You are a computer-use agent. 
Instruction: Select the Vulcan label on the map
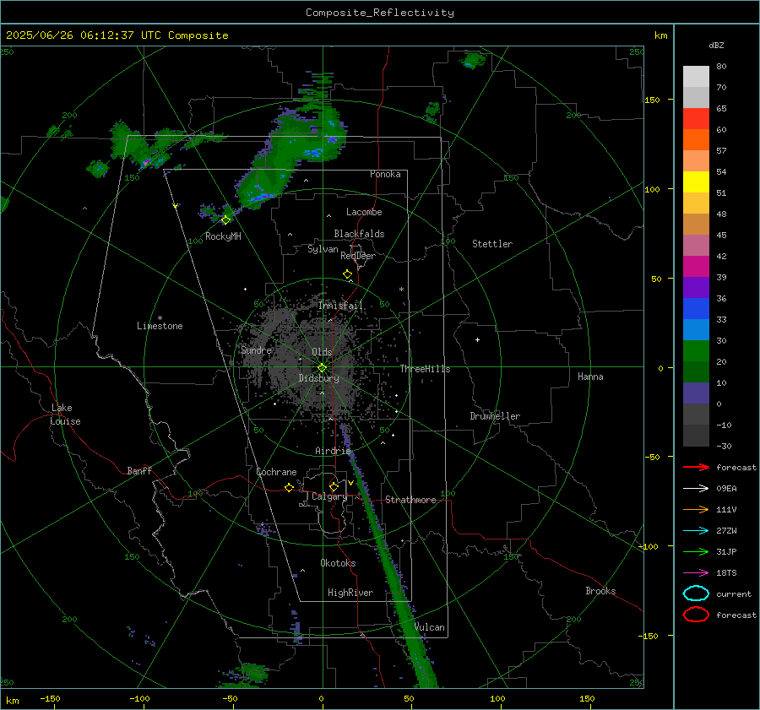tap(430, 627)
